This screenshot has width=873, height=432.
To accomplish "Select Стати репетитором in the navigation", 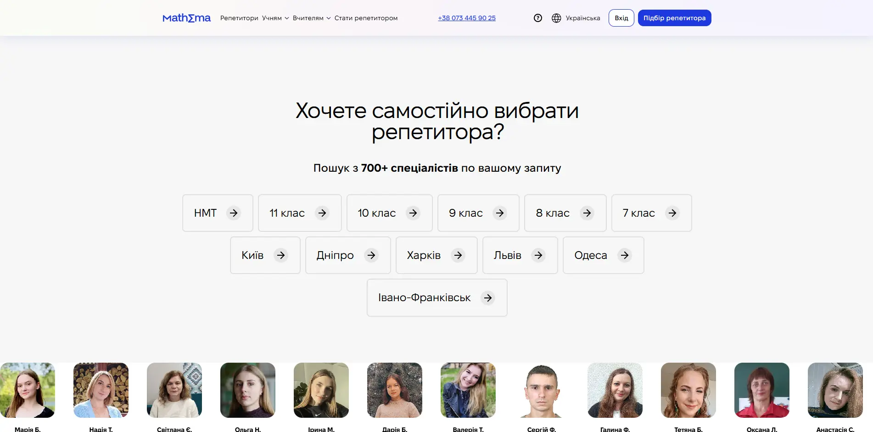I will click(x=366, y=18).
